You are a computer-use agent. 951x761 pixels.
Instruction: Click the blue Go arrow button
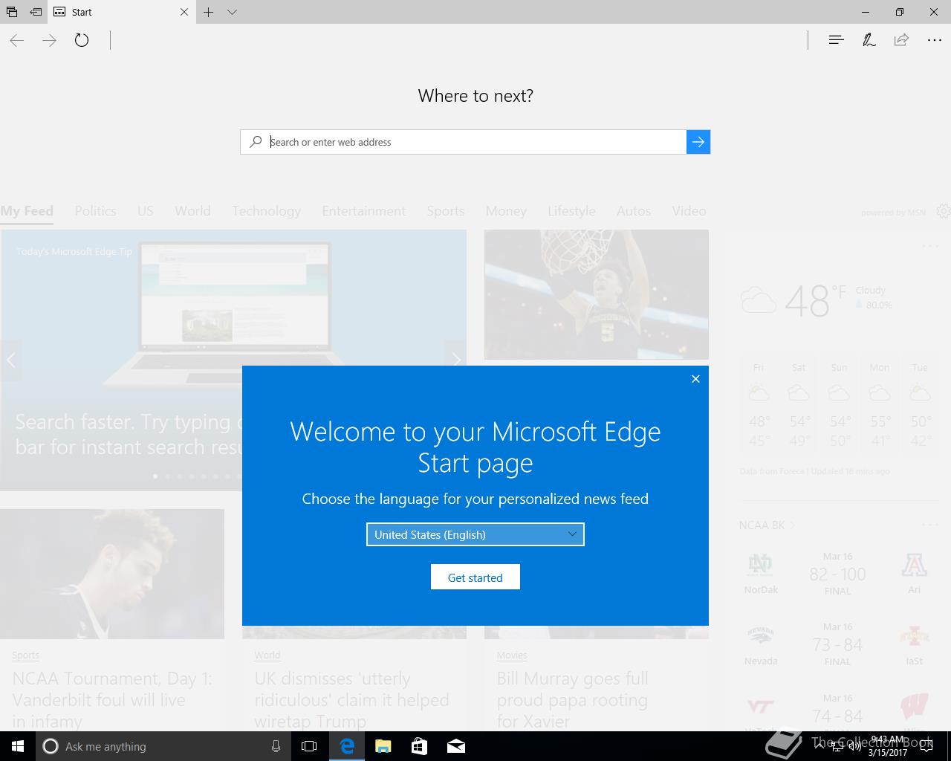point(698,142)
